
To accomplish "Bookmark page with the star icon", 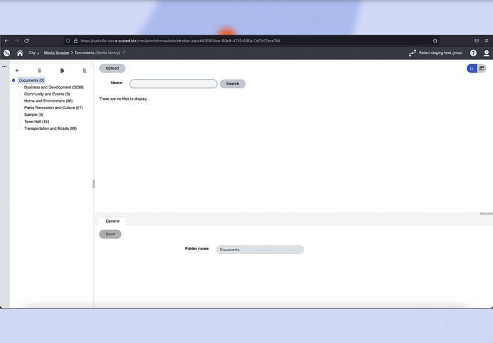I will 435,41.
